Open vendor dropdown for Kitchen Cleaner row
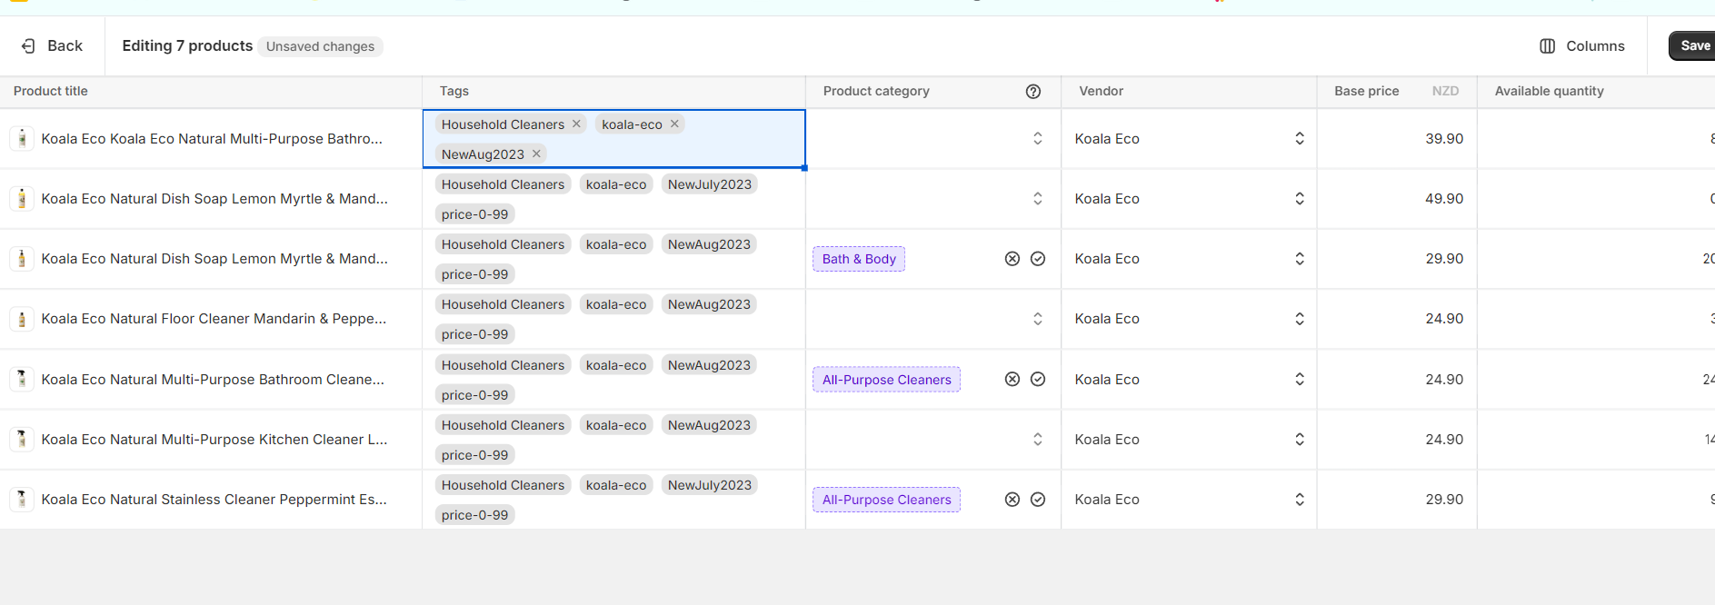1715x605 pixels. click(1300, 440)
